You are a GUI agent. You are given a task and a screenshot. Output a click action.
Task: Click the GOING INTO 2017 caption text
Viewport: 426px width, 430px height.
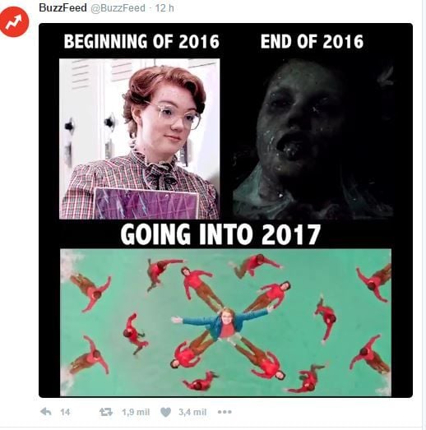220,234
